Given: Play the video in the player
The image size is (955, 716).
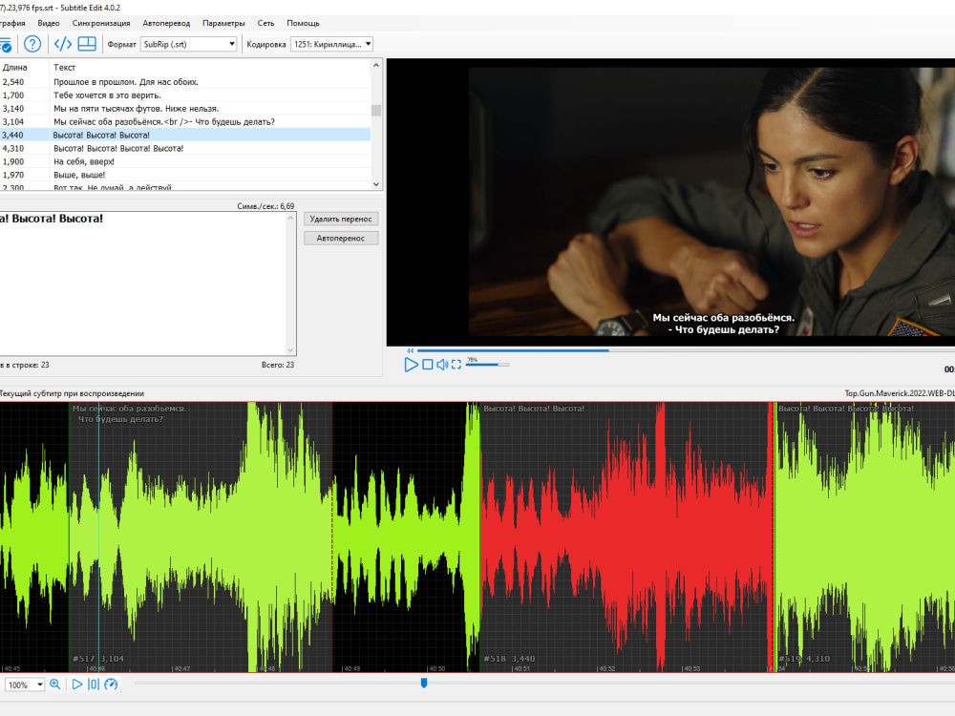Looking at the screenshot, I should 411,365.
